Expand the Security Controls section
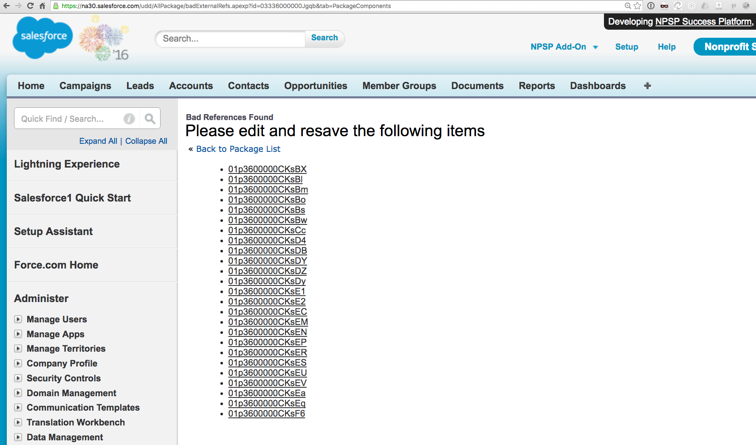The height and width of the screenshot is (445, 756). pos(18,378)
